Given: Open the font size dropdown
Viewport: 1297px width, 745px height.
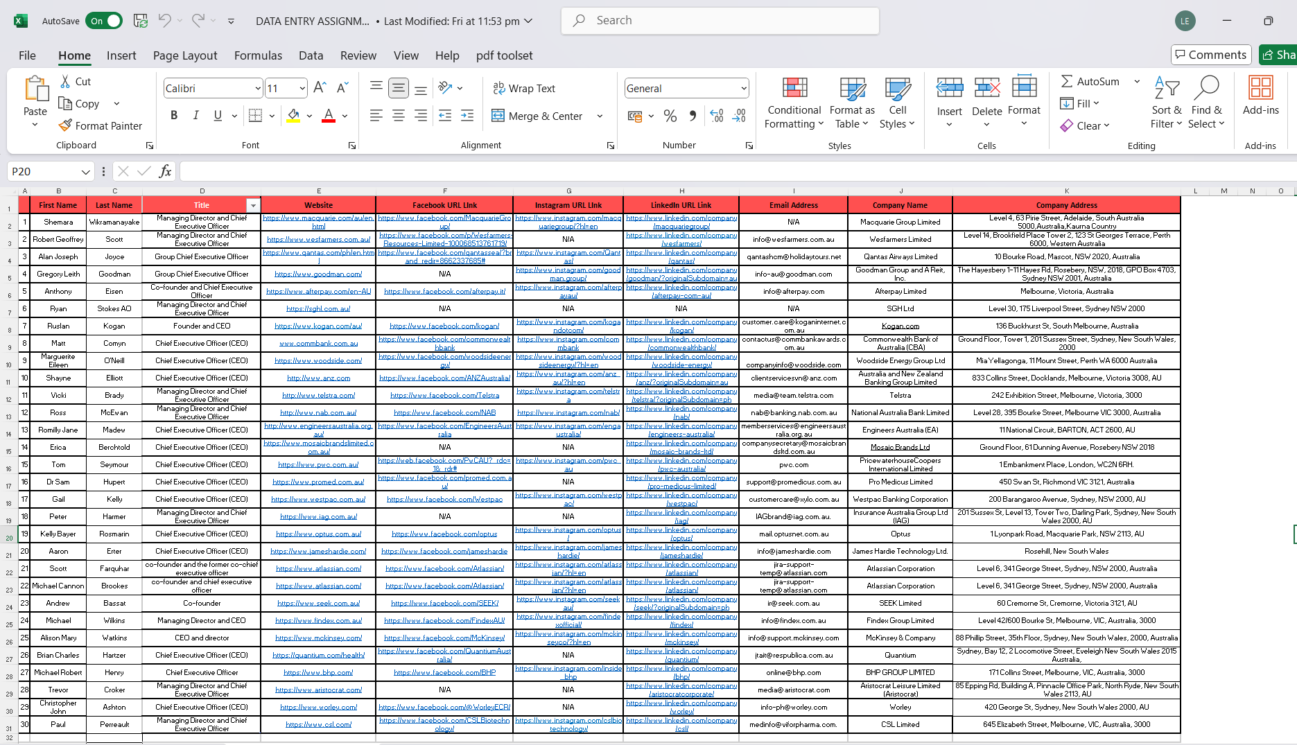Looking at the screenshot, I should pyautogui.click(x=302, y=88).
